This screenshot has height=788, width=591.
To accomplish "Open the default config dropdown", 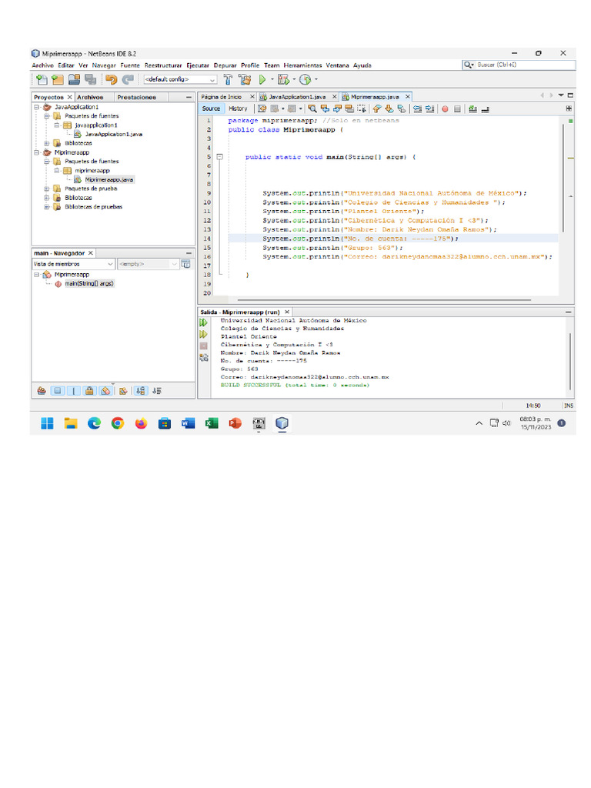I will [x=180, y=79].
